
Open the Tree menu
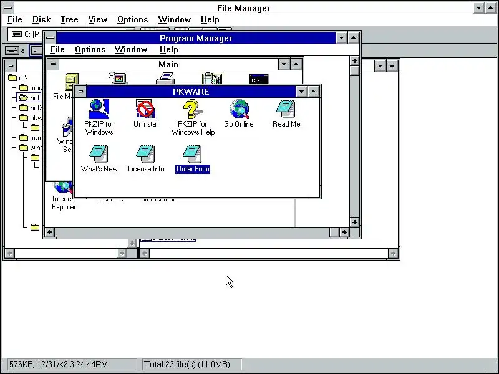pos(69,20)
